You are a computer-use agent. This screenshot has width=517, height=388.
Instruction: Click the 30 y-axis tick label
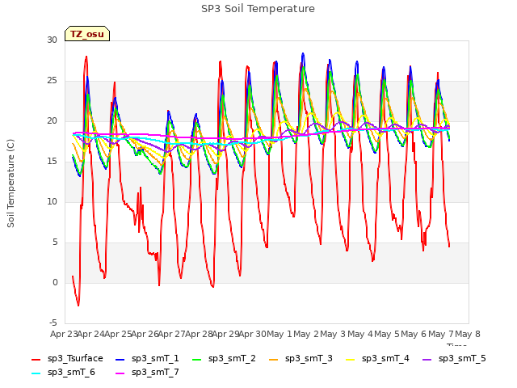pyautogui.click(x=52, y=40)
